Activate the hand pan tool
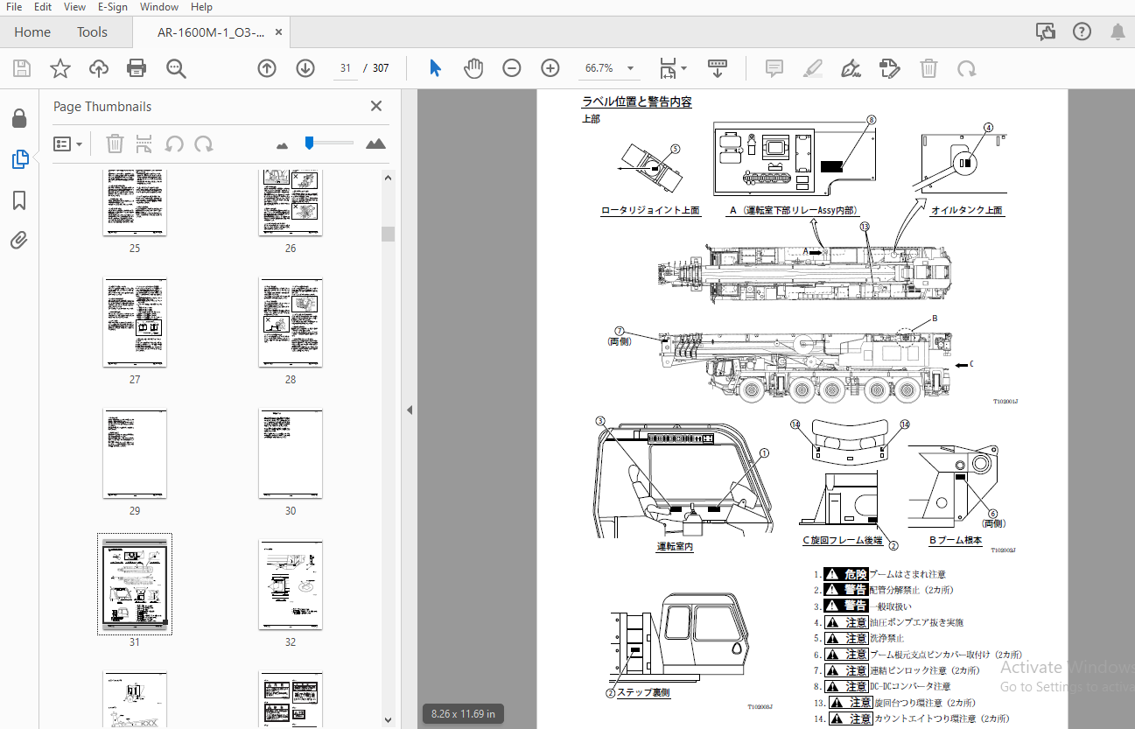This screenshot has width=1135, height=729. 473,68
